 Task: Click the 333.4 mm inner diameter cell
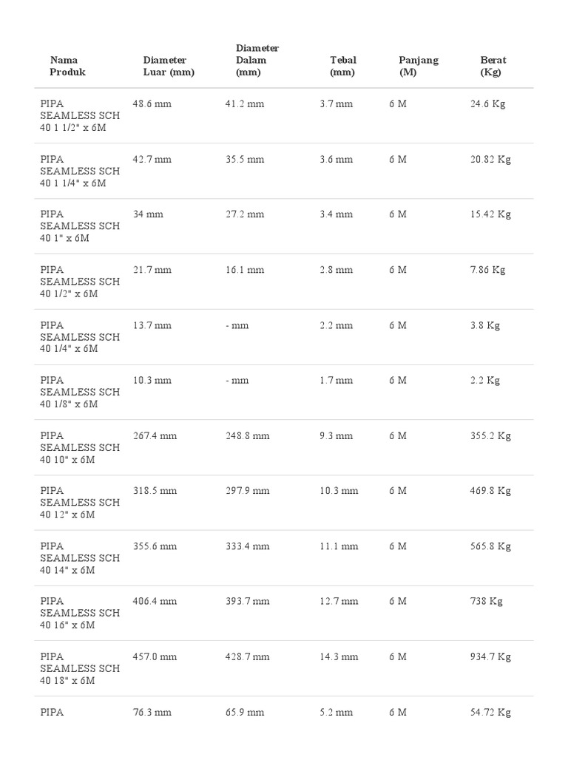point(247,546)
